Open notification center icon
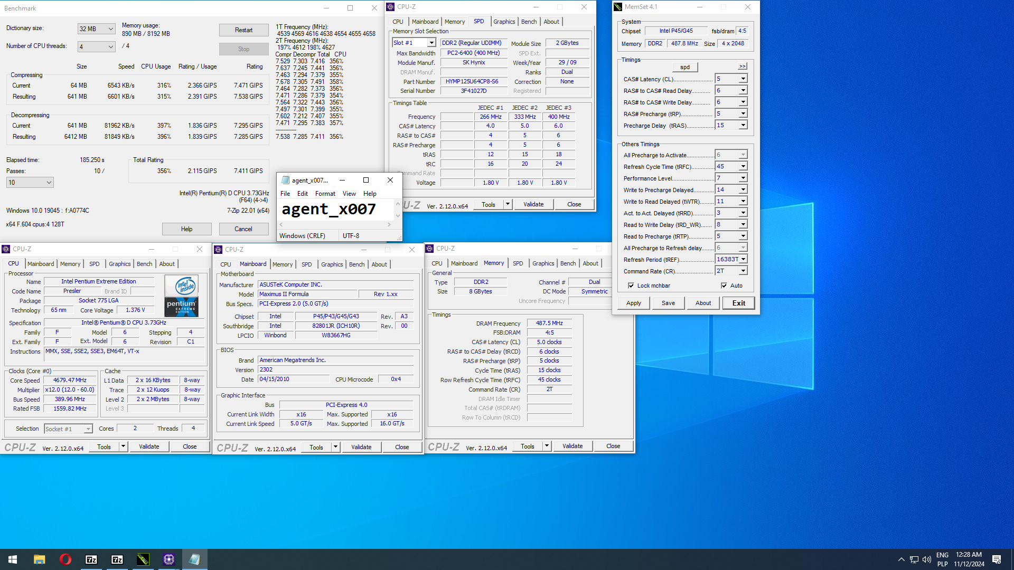The height and width of the screenshot is (570, 1014). click(997, 559)
